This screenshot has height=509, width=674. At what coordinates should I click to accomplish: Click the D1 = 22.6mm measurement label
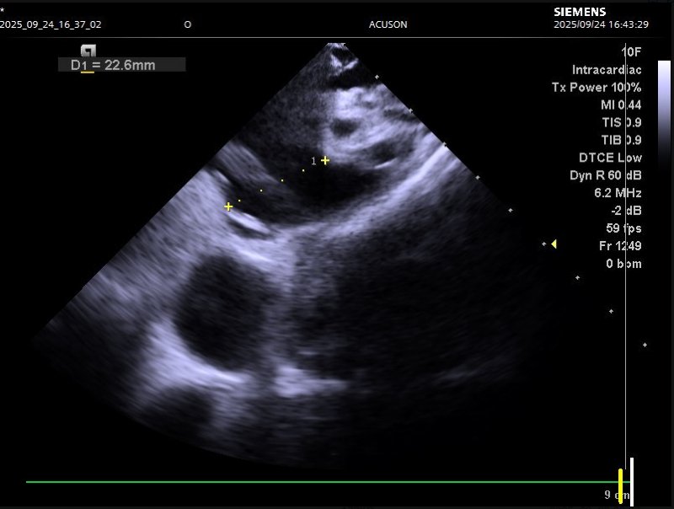pyautogui.click(x=121, y=65)
